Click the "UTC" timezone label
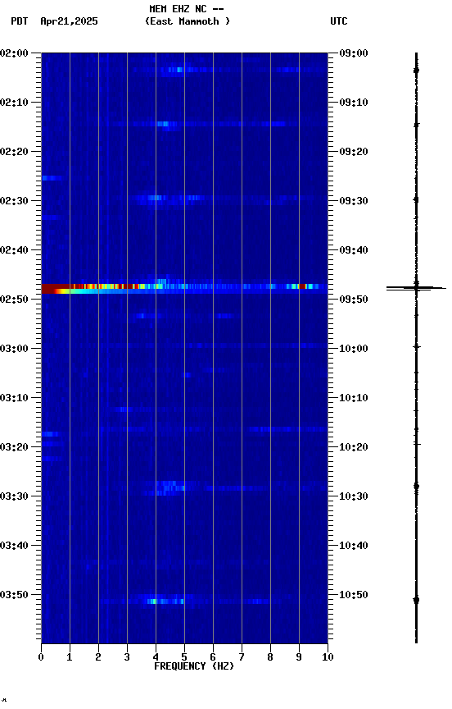The image size is (452, 709). (339, 21)
